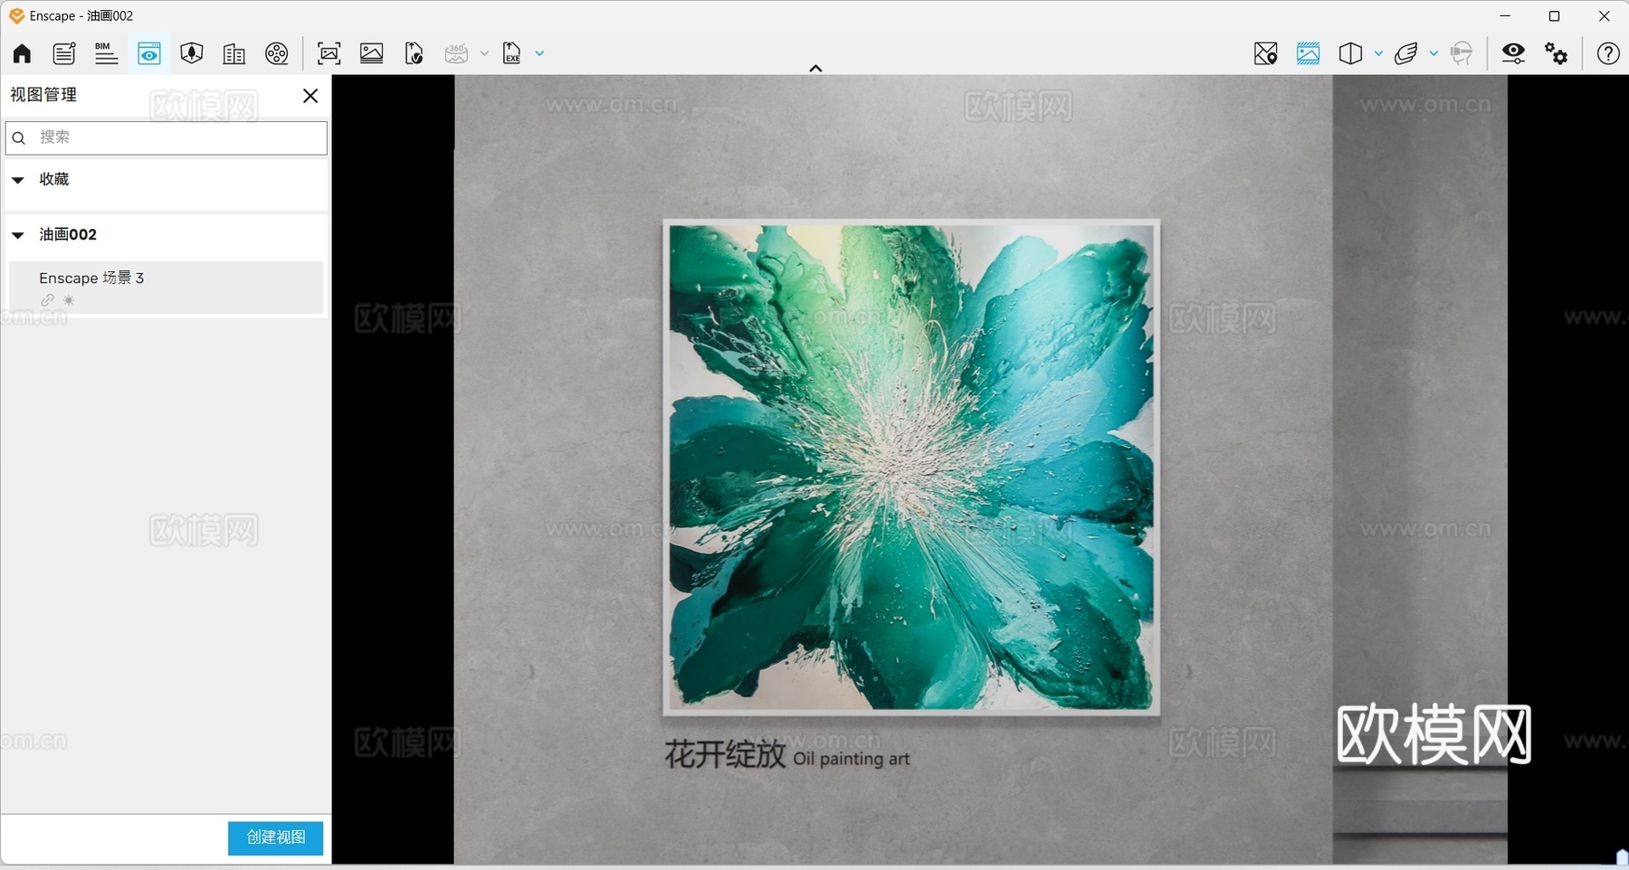Click the sun icon under Enscape 场景 3
The height and width of the screenshot is (870, 1629).
(x=69, y=300)
